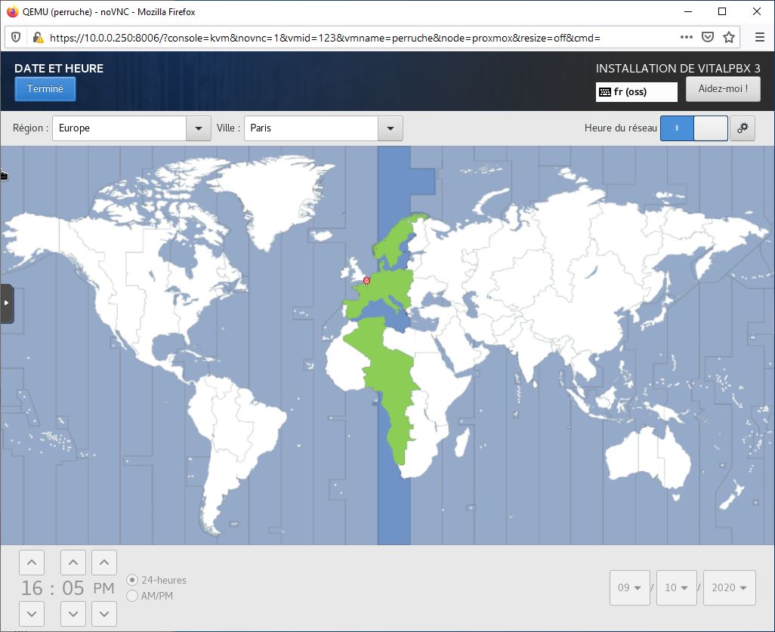Click the Pocket save icon
Viewport: 775px width, 632px height.
point(708,37)
